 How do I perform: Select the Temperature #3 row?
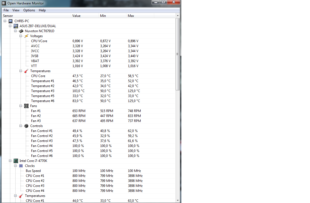click(x=88, y=91)
